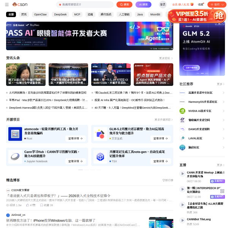
Task: Expand more community recommendations link
Action: pyautogui.click(x=220, y=84)
